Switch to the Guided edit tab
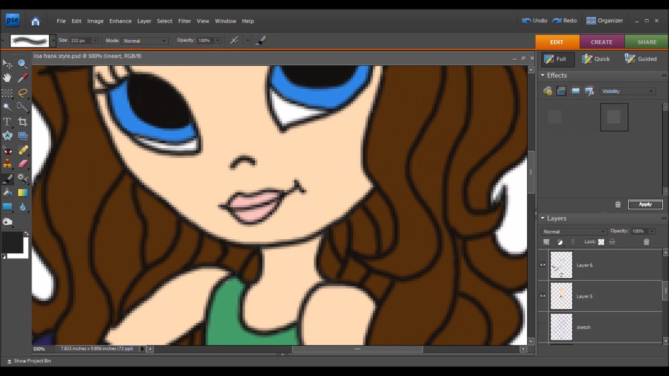The width and height of the screenshot is (669, 376). point(641,59)
